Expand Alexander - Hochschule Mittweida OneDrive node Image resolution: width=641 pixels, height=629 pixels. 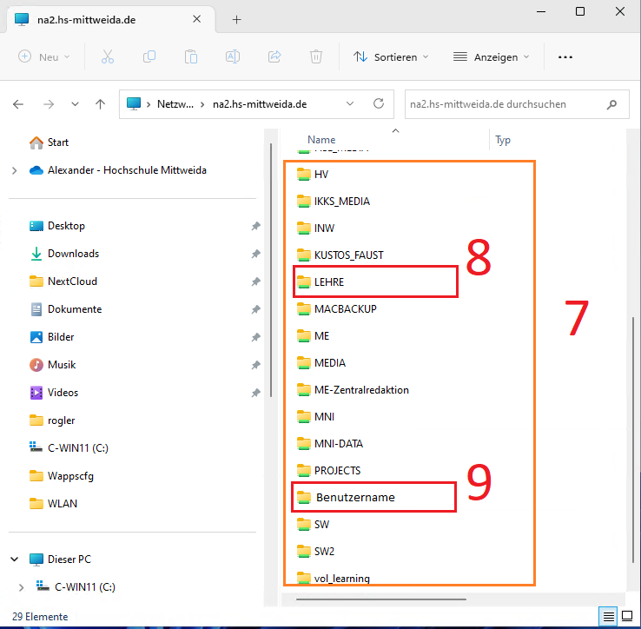pos(15,170)
